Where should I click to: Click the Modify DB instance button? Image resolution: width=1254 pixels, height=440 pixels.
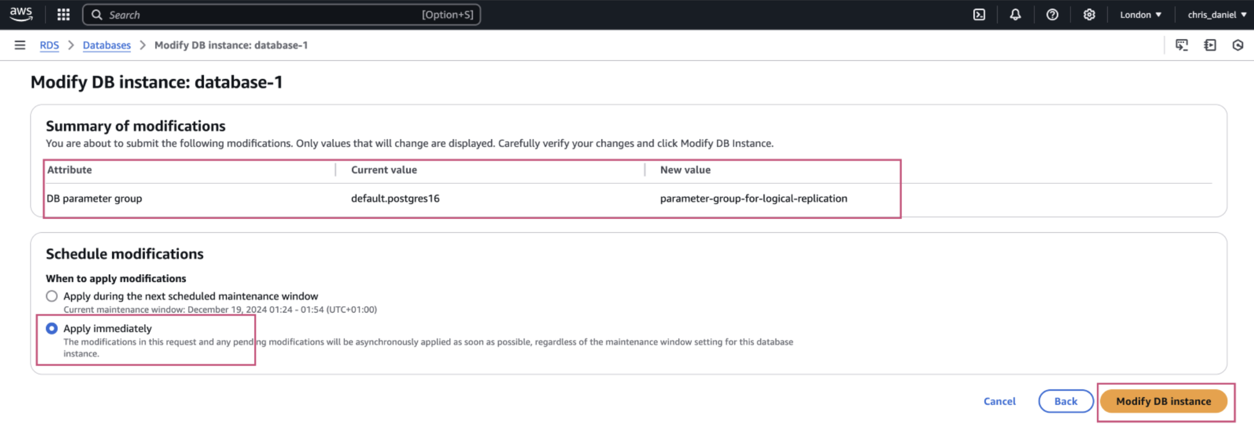coord(1164,401)
